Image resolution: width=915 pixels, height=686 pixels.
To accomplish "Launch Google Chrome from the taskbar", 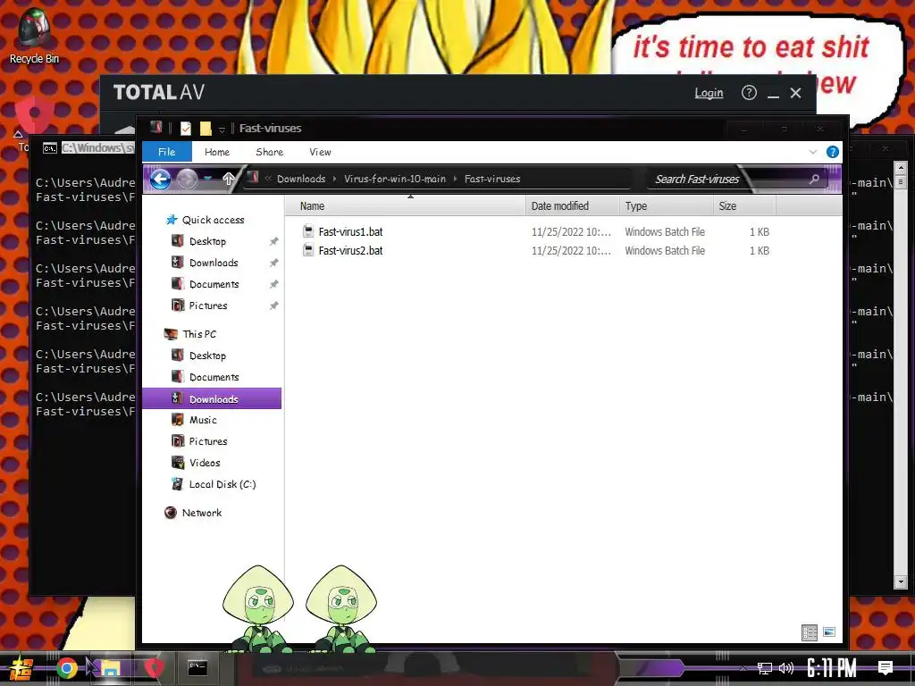I will pyautogui.click(x=66, y=668).
